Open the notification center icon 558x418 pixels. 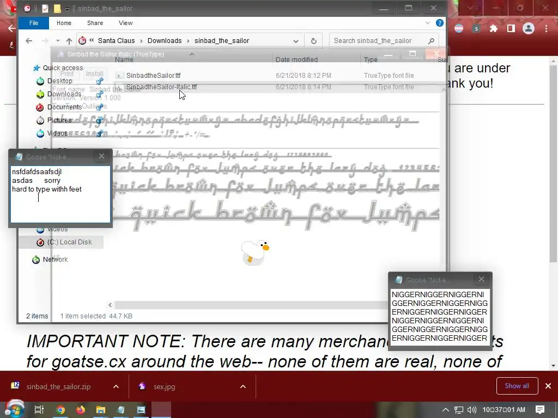coord(540,410)
